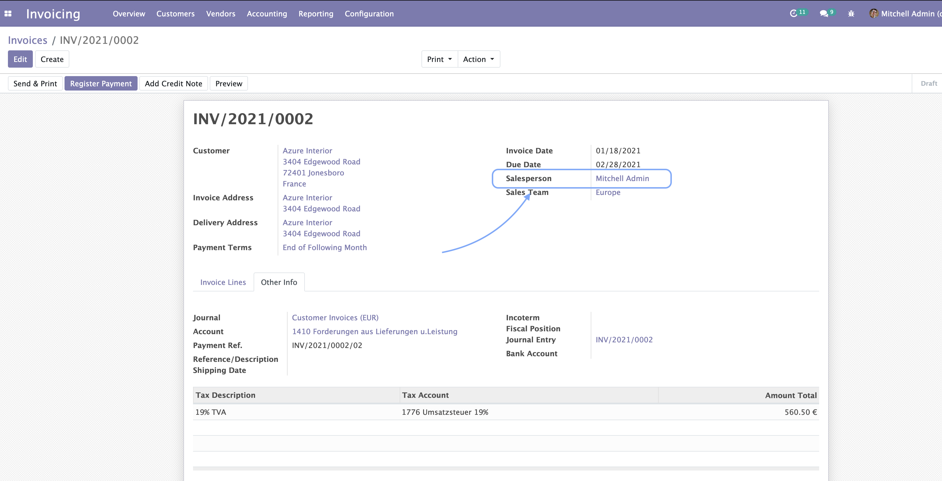Select the Other Info tab

click(x=279, y=282)
